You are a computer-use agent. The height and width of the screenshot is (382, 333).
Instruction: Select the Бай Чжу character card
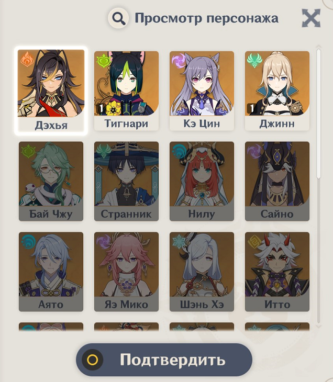[51, 181]
